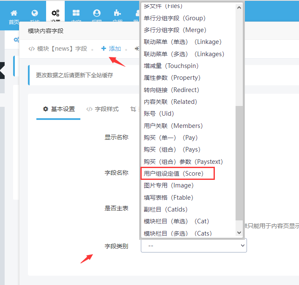
Task: Open 模块【news】字段 link
Action: tap(62, 49)
